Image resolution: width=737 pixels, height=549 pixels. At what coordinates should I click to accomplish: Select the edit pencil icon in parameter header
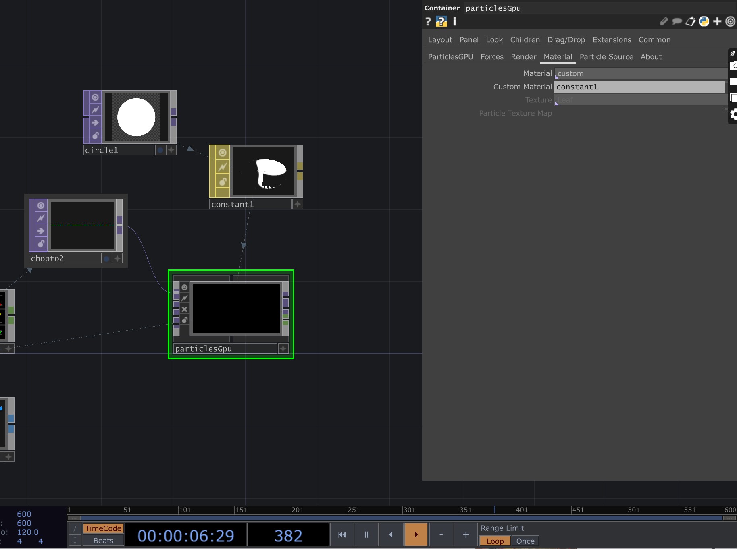[x=664, y=21]
